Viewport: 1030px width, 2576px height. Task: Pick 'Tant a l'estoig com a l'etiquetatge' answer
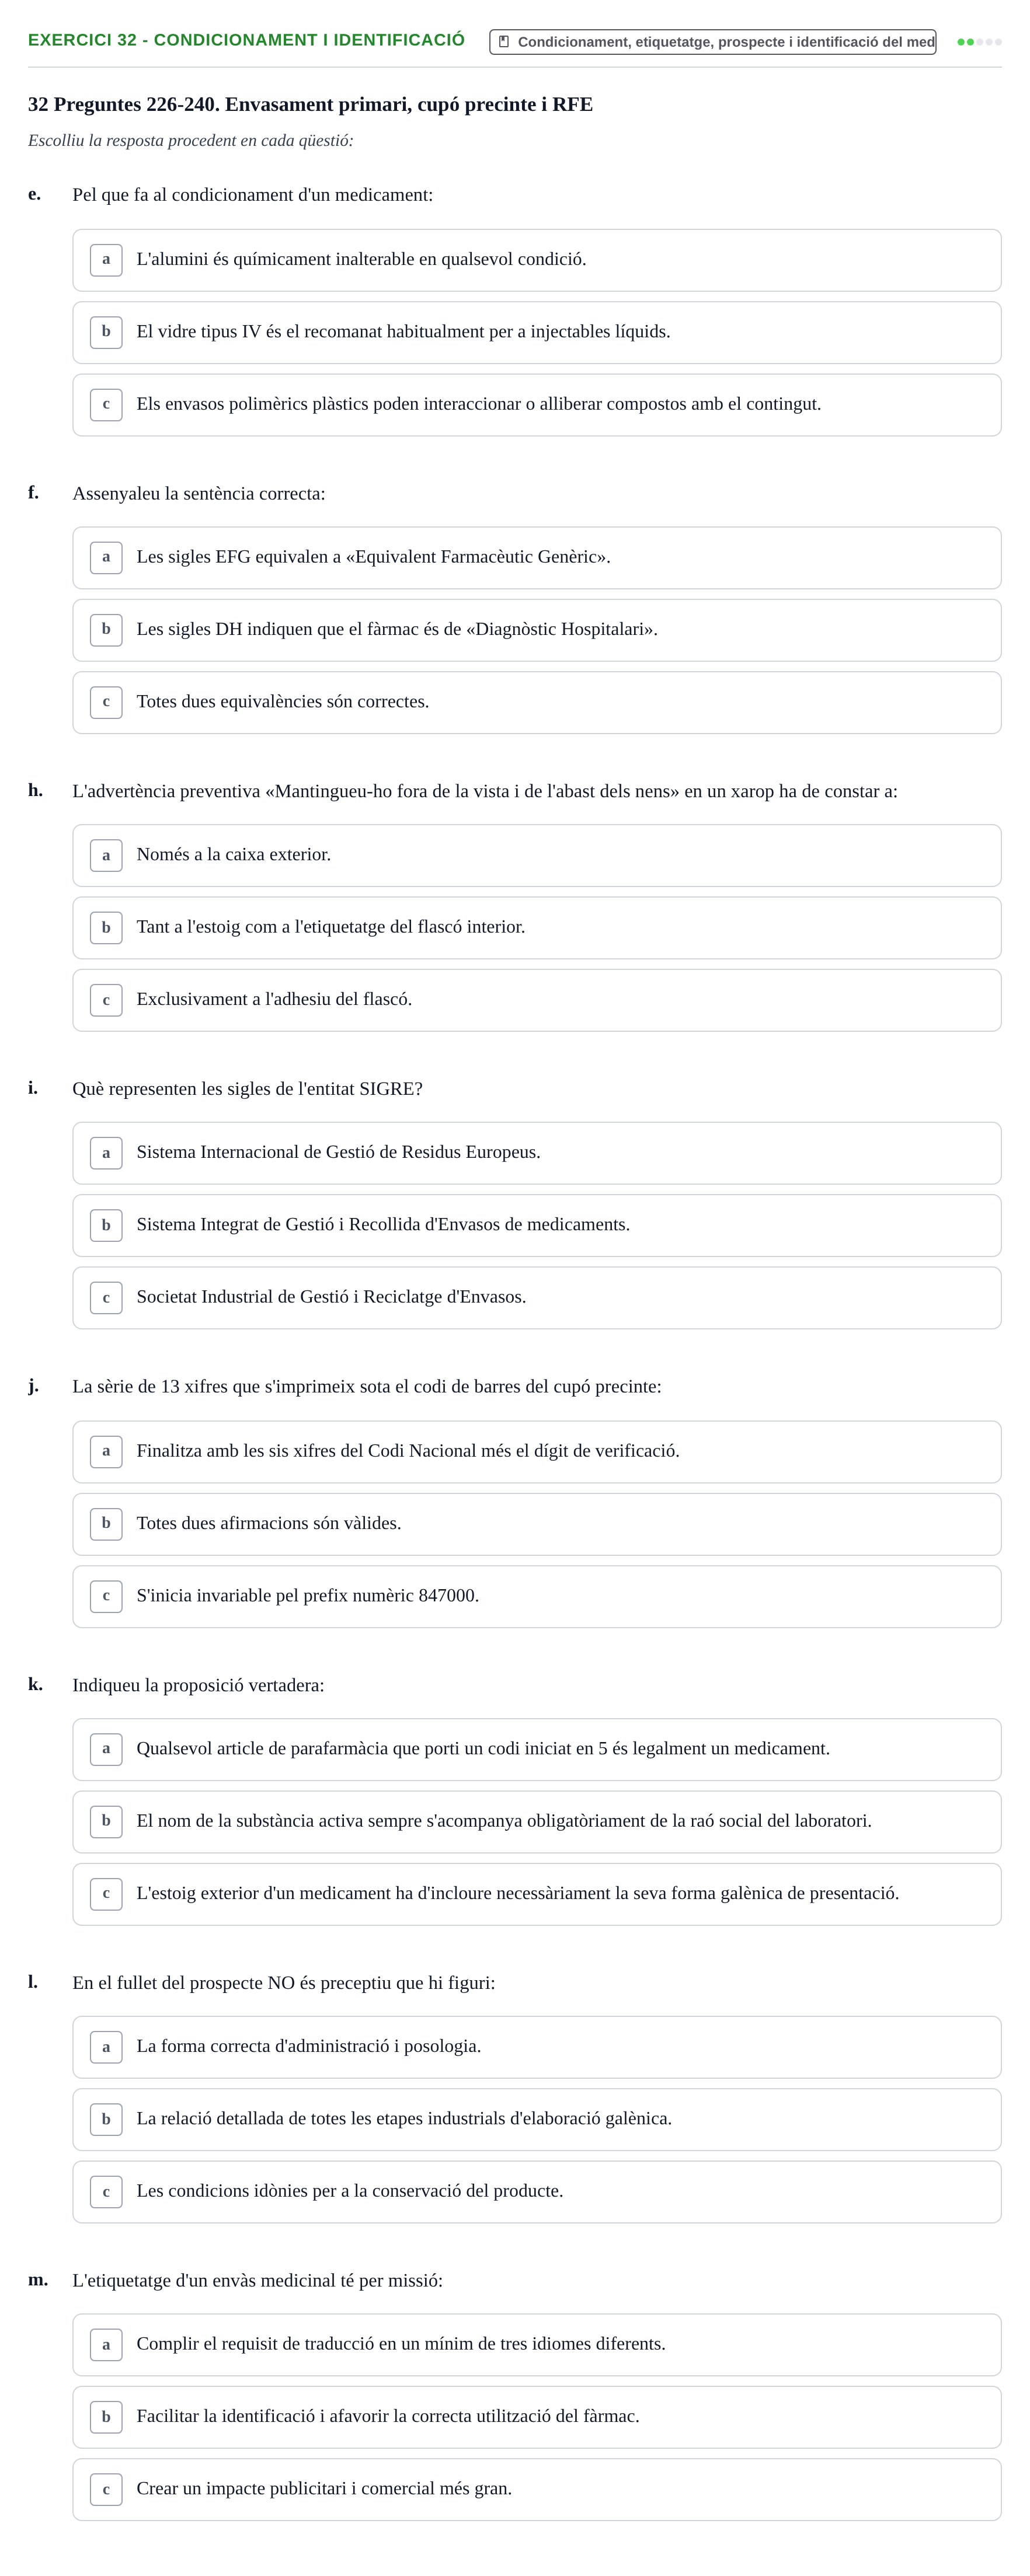(x=537, y=928)
